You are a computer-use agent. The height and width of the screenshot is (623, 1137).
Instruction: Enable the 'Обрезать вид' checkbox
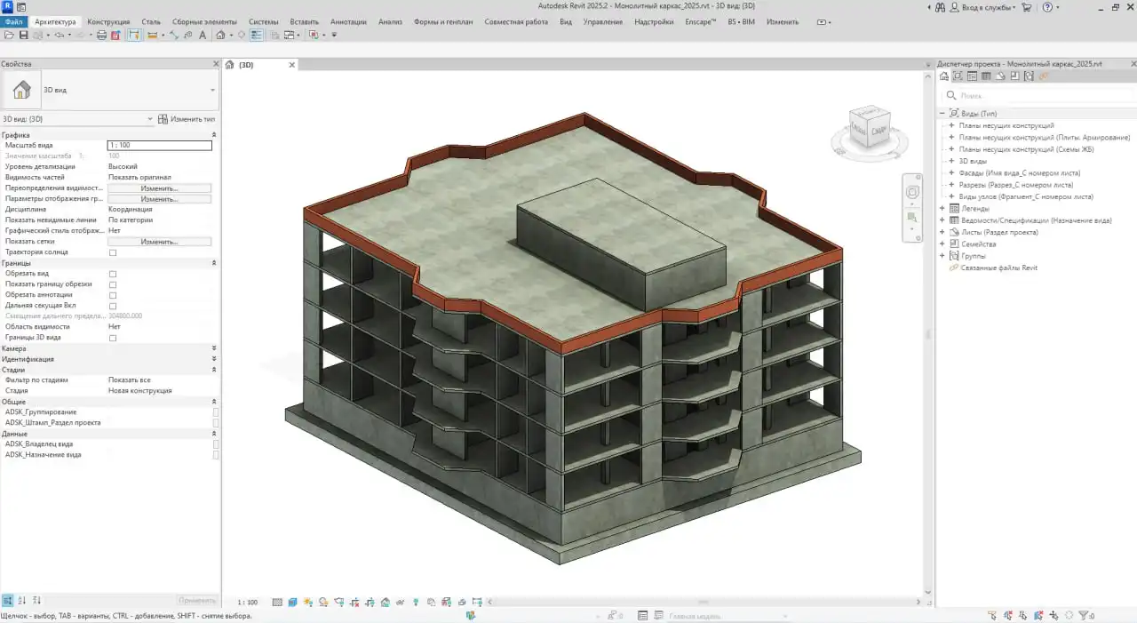click(114, 276)
